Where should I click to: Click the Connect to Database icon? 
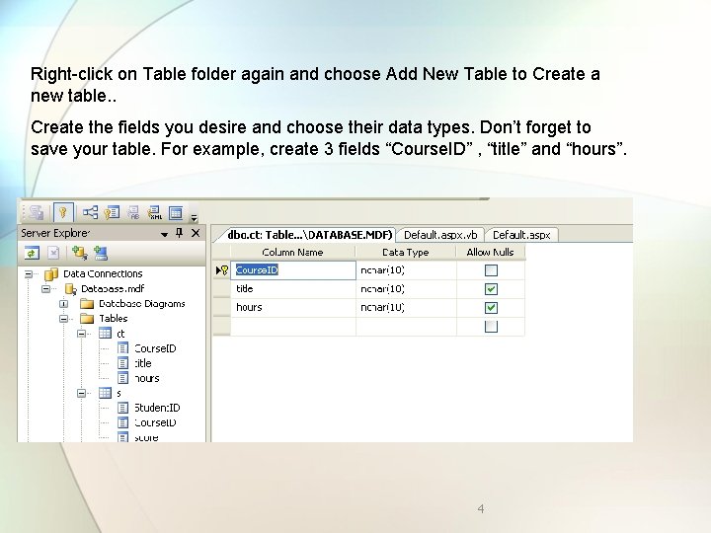pos(79,253)
